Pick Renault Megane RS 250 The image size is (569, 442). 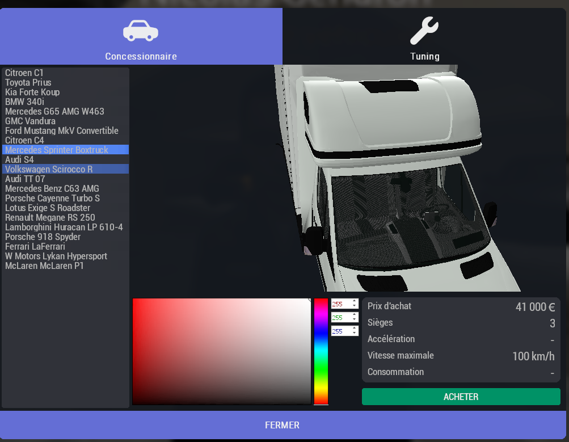tap(65, 217)
